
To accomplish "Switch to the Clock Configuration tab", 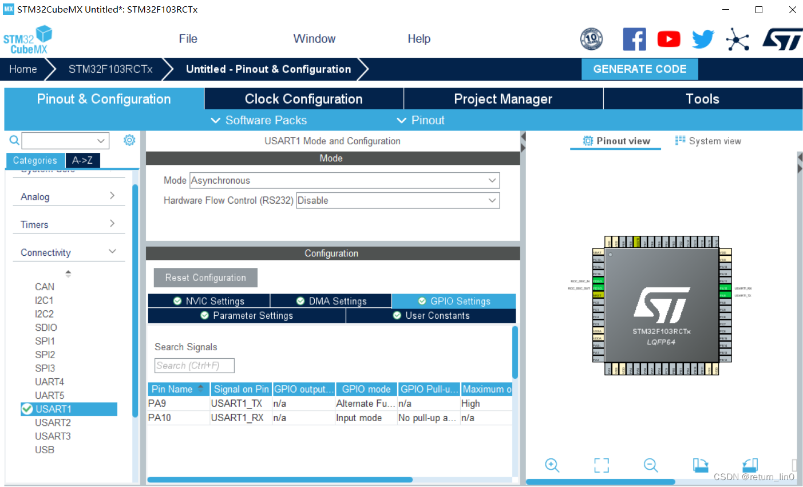I will coord(303,98).
